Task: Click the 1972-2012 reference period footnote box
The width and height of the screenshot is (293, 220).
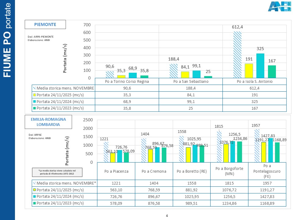Action: 57,172
